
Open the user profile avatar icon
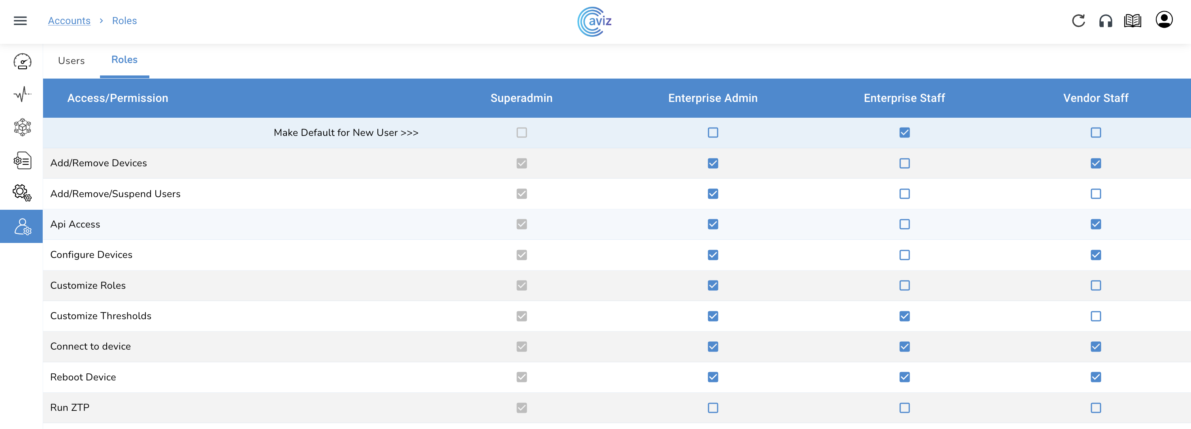1164,20
